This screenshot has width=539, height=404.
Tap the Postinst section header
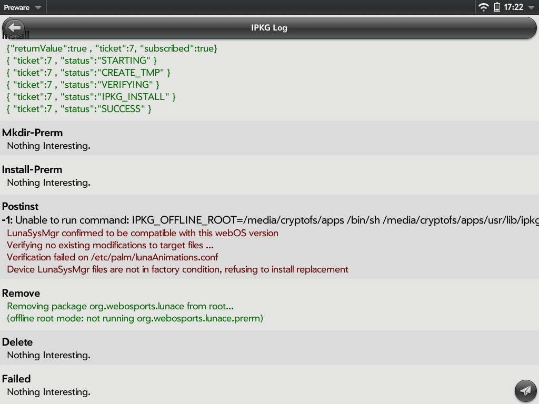(x=21, y=206)
